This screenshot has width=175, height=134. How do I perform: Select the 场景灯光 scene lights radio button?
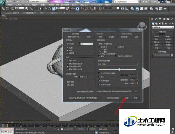116,47
